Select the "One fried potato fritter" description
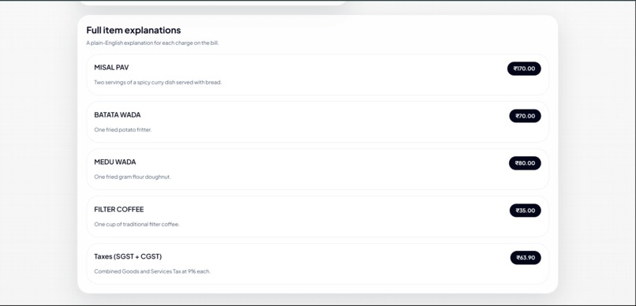This screenshot has height=306, width=636. (x=123, y=129)
